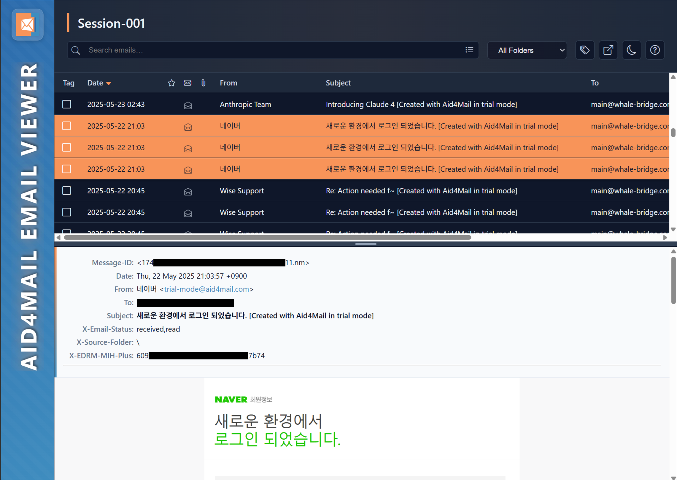The width and height of the screenshot is (677, 480).
Task: Sort by the Subject column header
Action: tap(338, 83)
